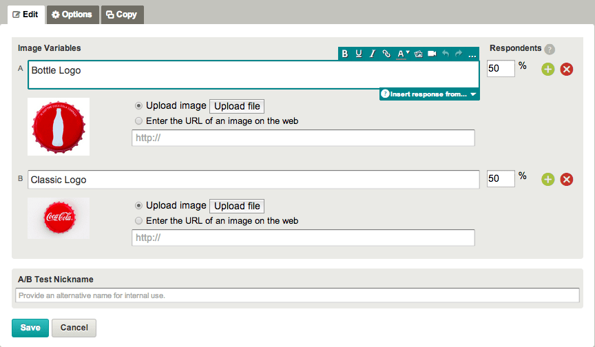This screenshot has width=595, height=347.
Task: Click the A/B Test Nickname field
Action: pos(297,295)
